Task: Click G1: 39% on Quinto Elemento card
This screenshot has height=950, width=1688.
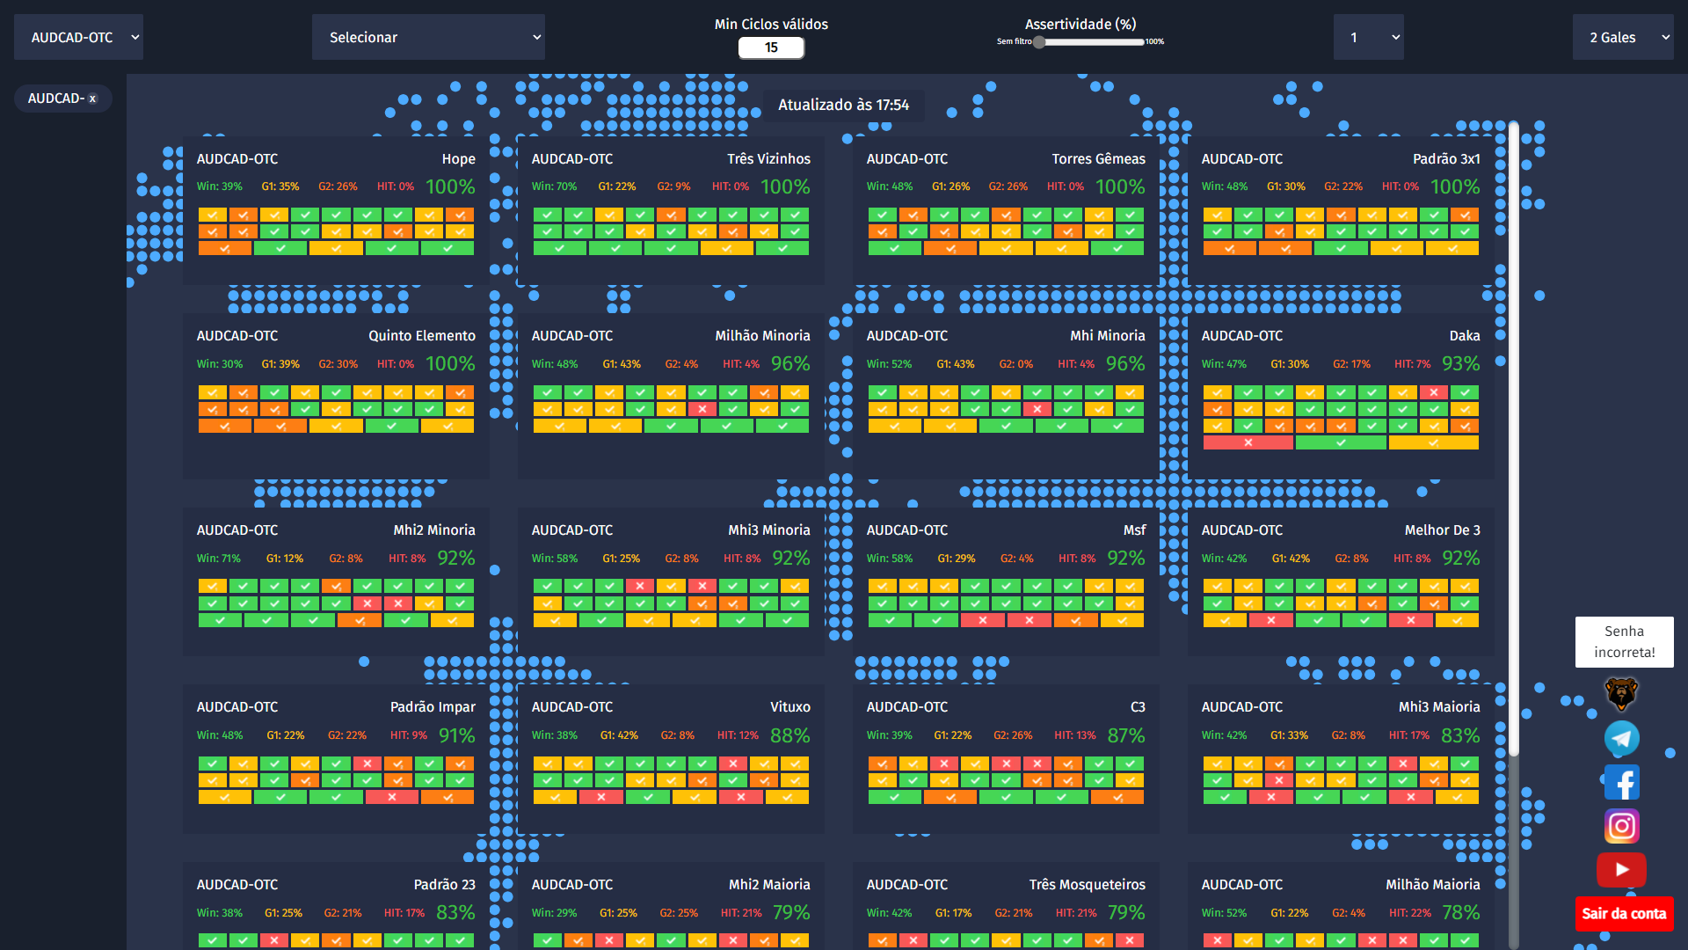Action: 280,363
